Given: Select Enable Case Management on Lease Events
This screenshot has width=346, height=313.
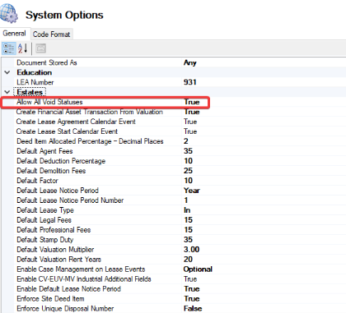Looking at the screenshot, I should (81, 269).
